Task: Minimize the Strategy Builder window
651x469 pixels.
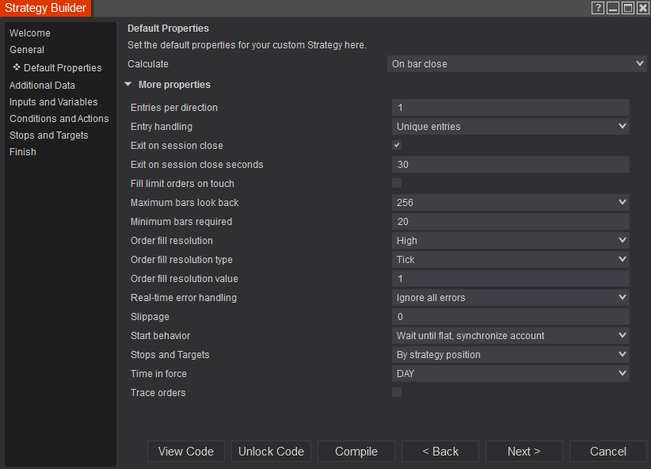Action: (613, 8)
